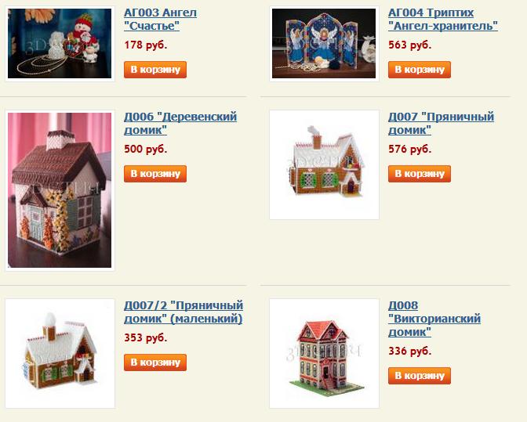Add Триптих "Ангел-хранитель" for 563 руб. to cart

419,70
